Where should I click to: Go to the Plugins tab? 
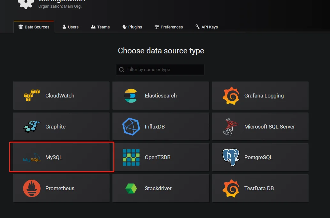point(132,27)
